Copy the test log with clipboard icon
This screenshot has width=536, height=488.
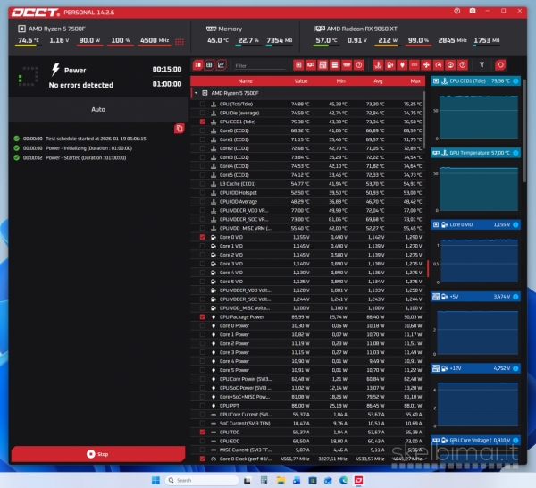179,129
